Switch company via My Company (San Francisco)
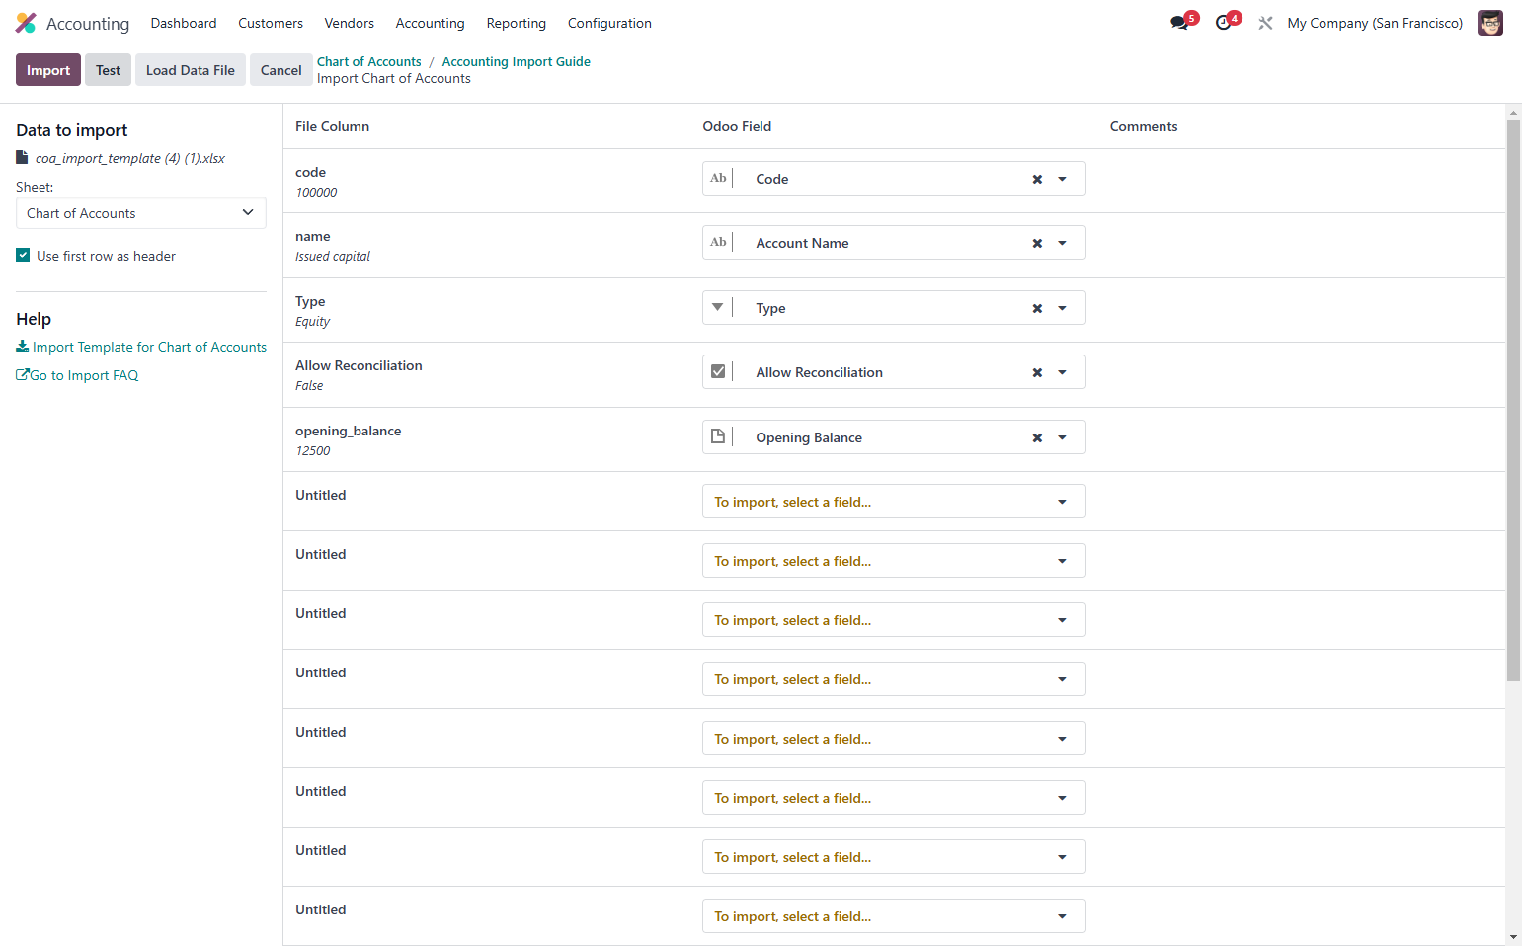The width and height of the screenshot is (1522, 946). point(1375,23)
